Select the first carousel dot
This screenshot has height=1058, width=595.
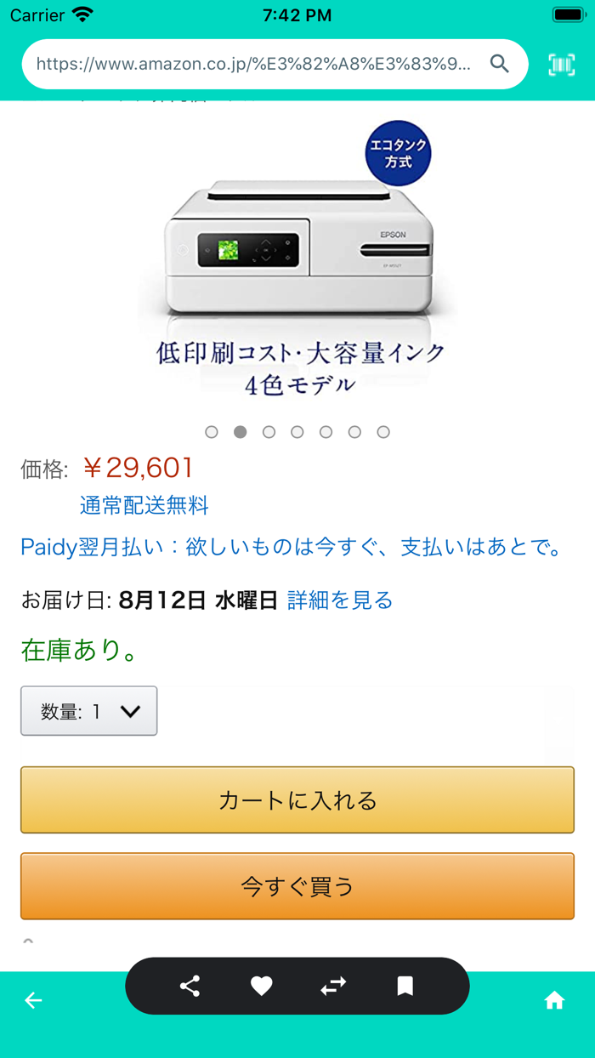pyautogui.click(x=212, y=432)
